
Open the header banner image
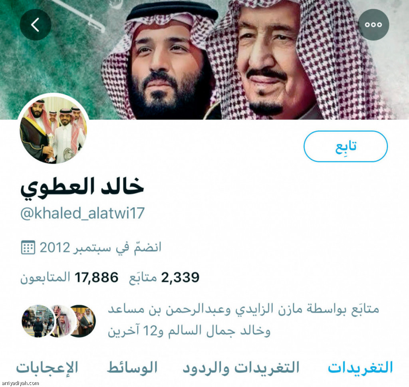pos(204,60)
